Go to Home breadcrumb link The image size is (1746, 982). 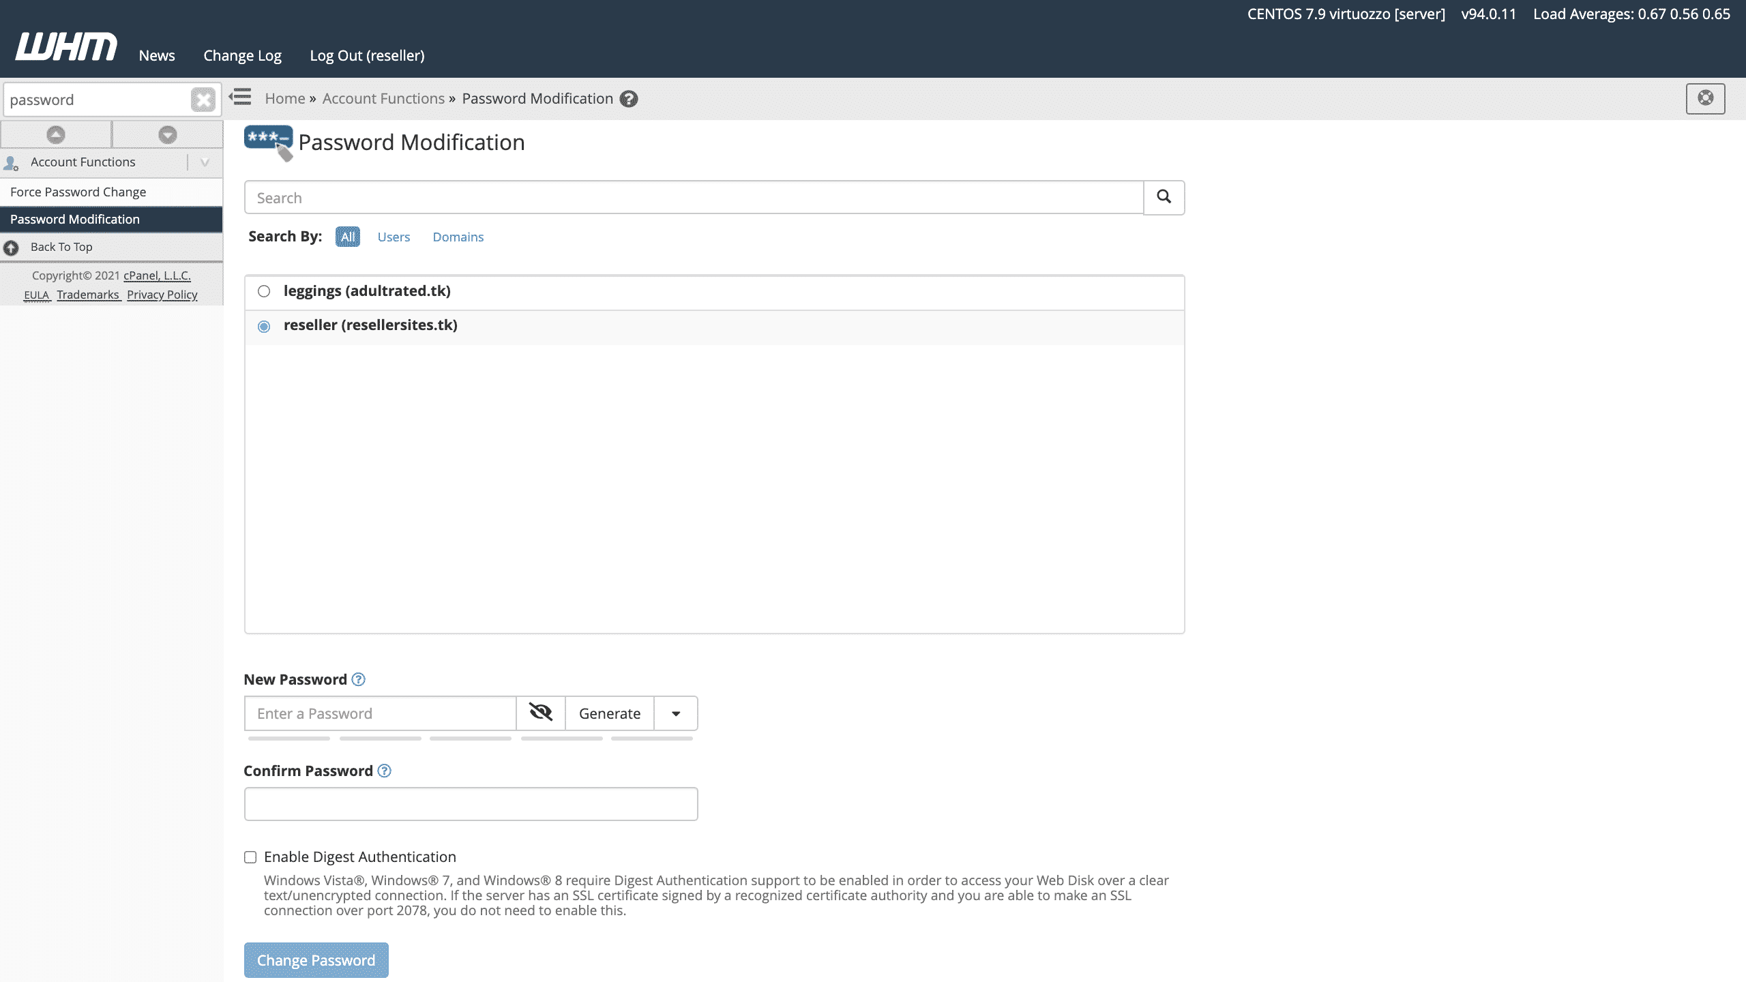tap(285, 98)
